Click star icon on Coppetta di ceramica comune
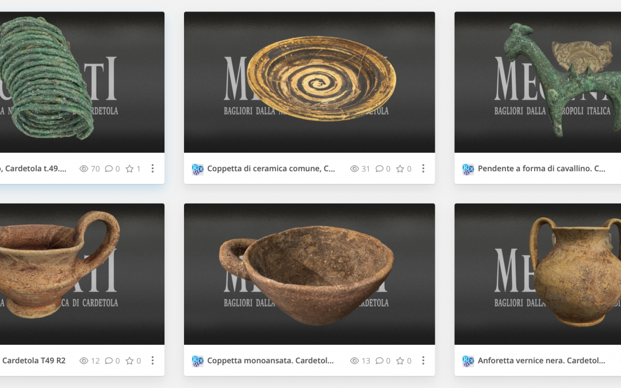Image resolution: width=621 pixels, height=388 pixels. (400, 168)
